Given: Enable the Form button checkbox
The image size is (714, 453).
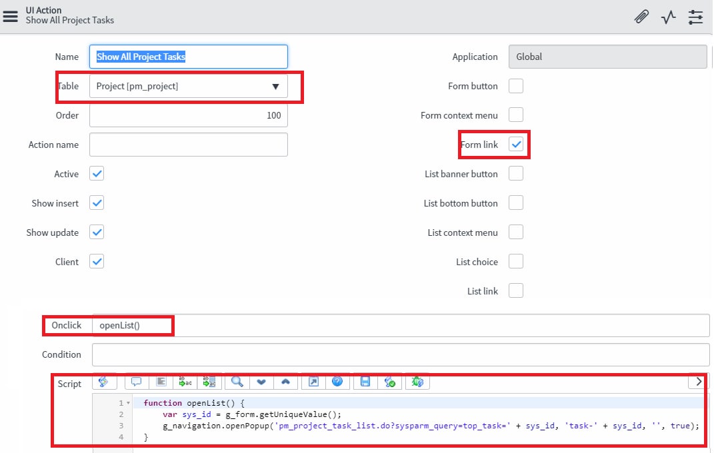Looking at the screenshot, I should tap(515, 86).
